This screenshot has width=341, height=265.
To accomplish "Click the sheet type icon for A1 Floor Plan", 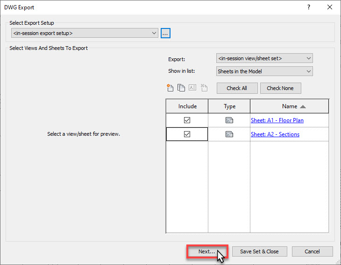I will [229, 120].
